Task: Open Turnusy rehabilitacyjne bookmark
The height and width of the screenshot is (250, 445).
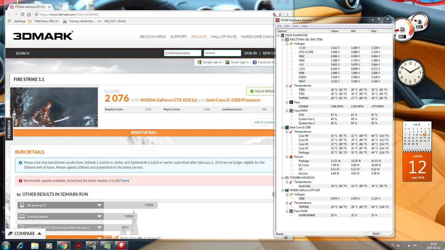Action: 79,21
